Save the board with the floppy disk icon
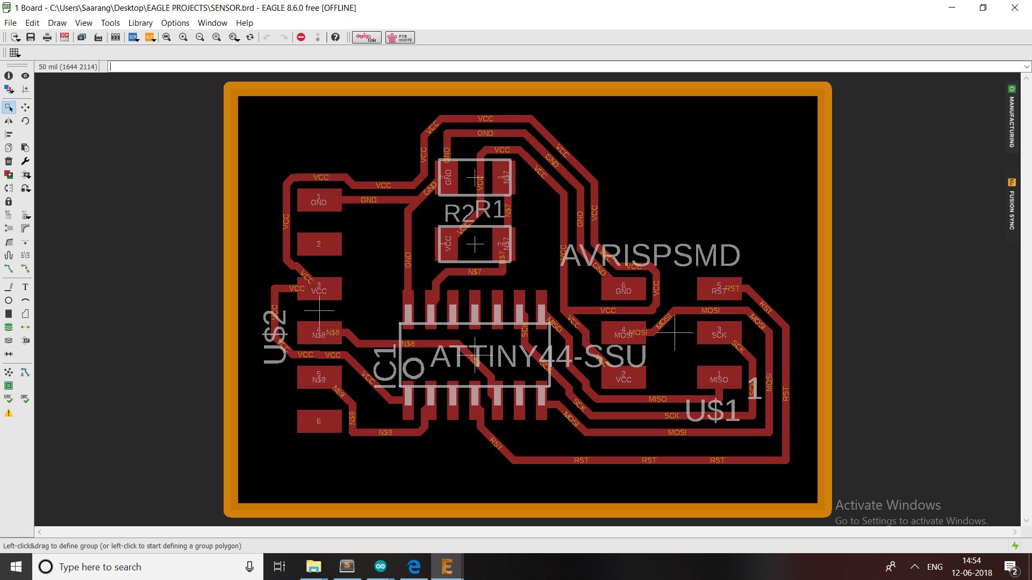Screen dimensions: 1032x580 point(31,37)
